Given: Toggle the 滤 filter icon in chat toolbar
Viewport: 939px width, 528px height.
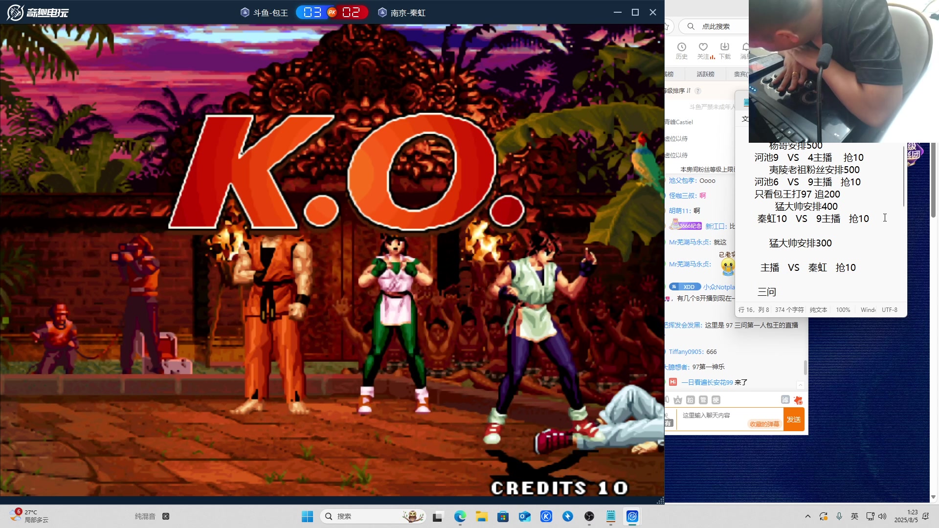Looking at the screenshot, I should pos(785,400).
